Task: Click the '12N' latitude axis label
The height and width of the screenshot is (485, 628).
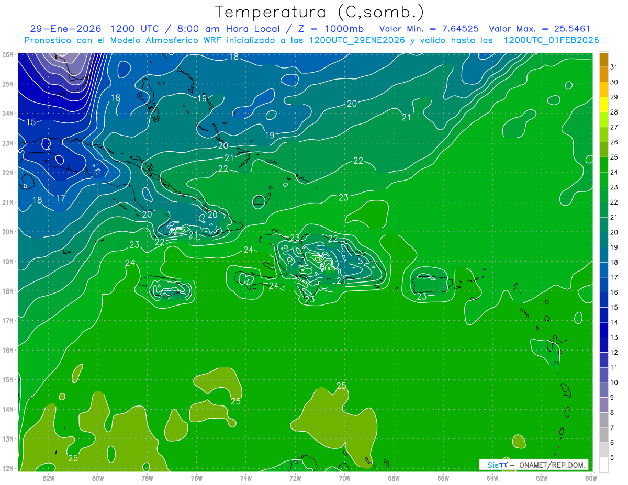Action: point(7,468)
